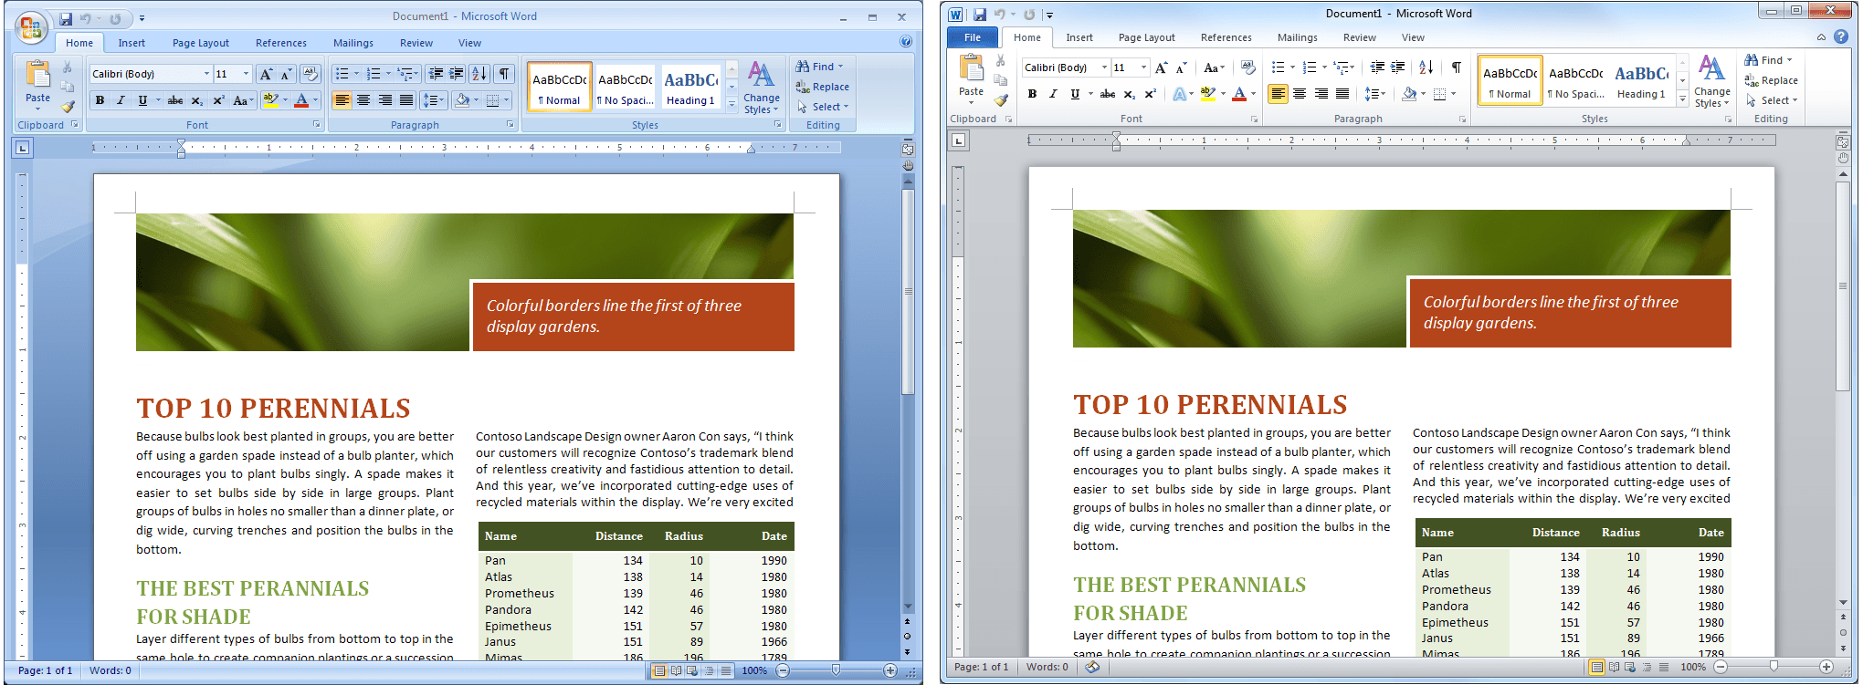Click Paste clipboard icon in left window
Image resolution: width=1863 pixels, height=685 pixels.
[38, 74]
